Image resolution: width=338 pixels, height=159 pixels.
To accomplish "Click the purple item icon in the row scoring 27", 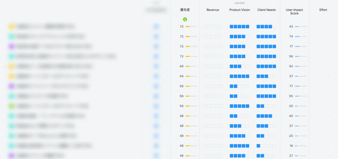I will (12, 156).
